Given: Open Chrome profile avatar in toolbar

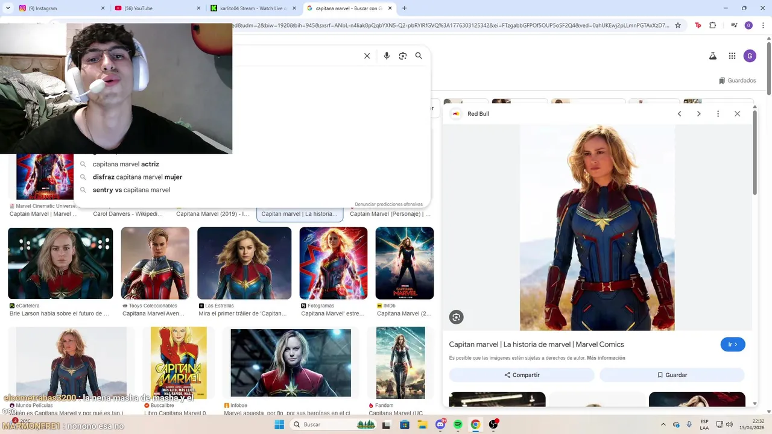Looking at the screenshot, I should (748, 25).
